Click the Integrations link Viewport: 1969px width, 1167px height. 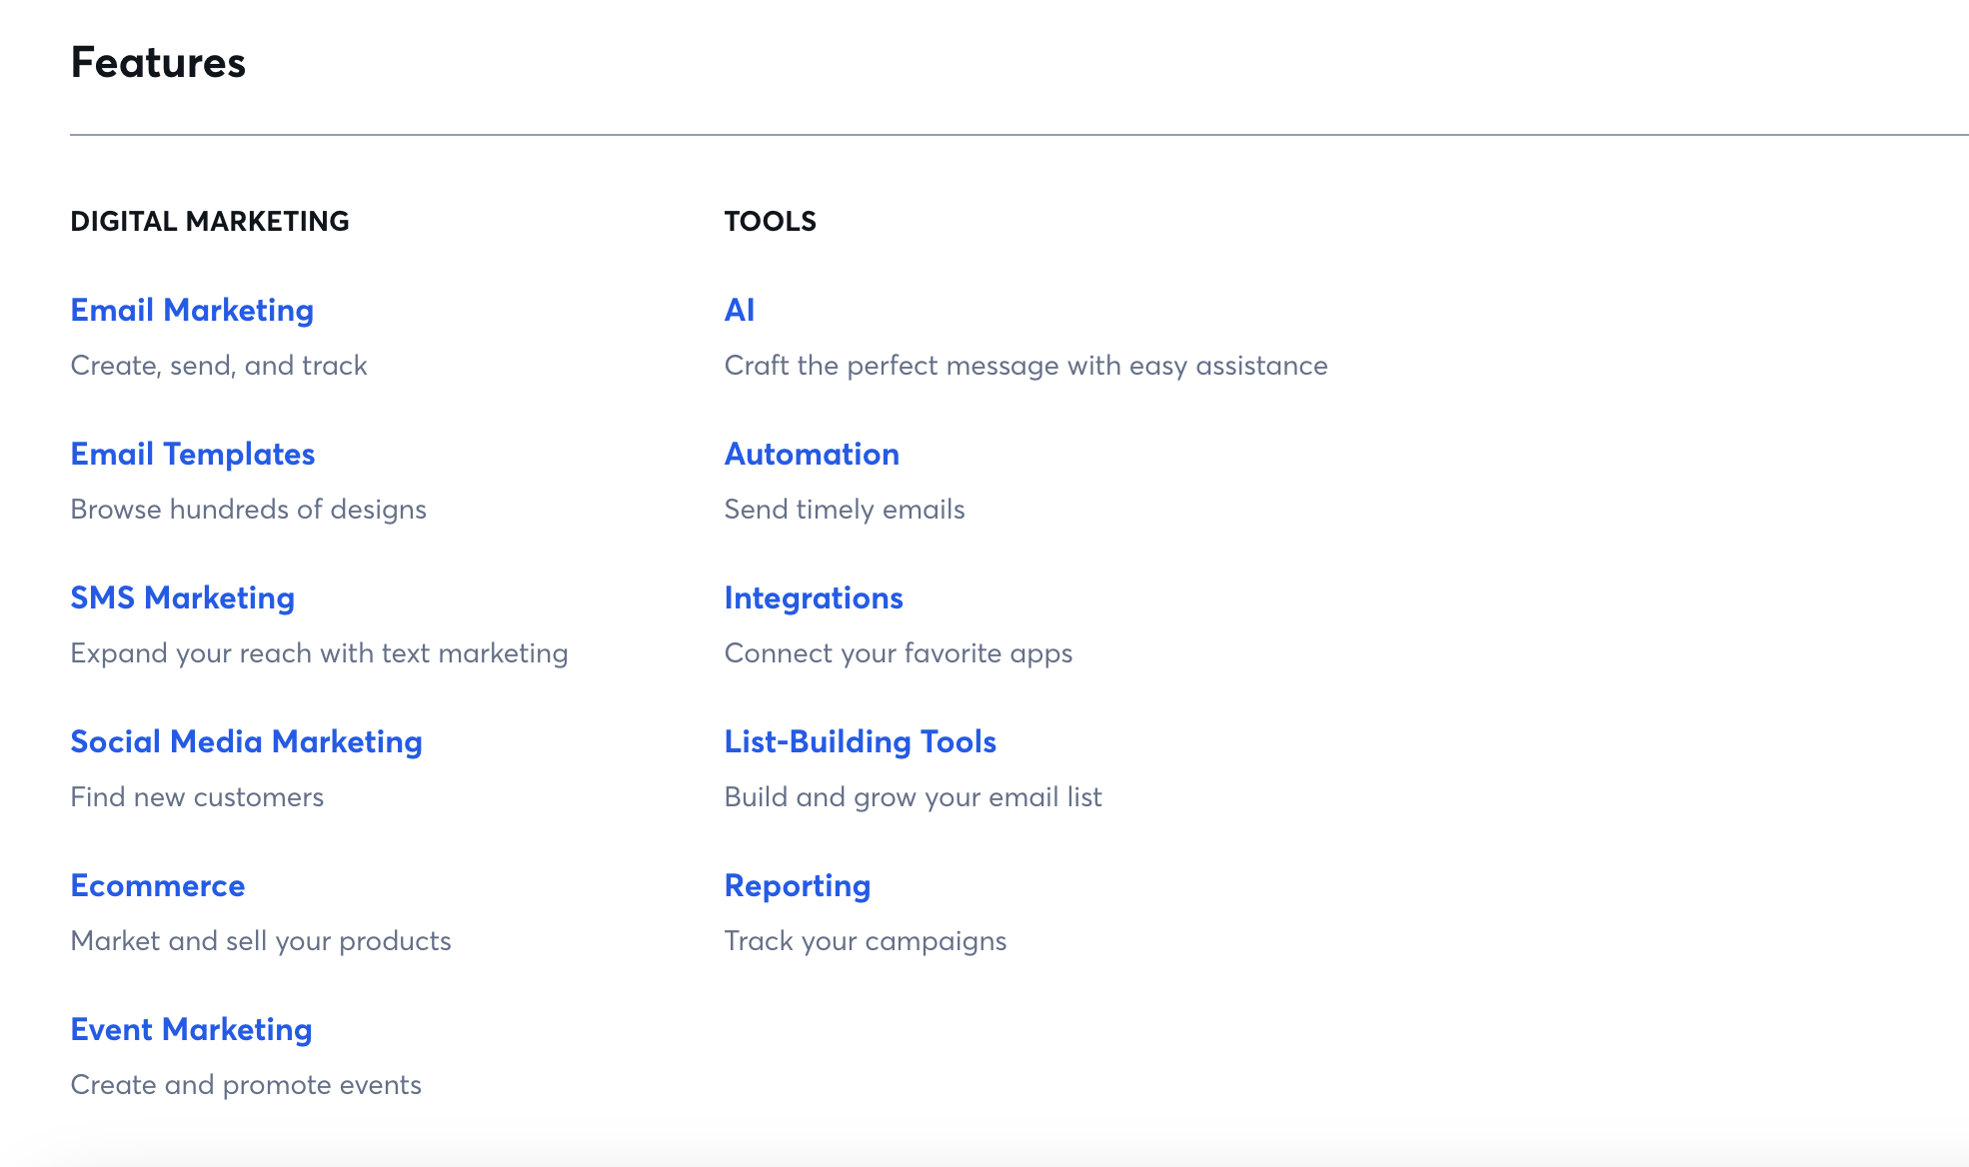814,597
